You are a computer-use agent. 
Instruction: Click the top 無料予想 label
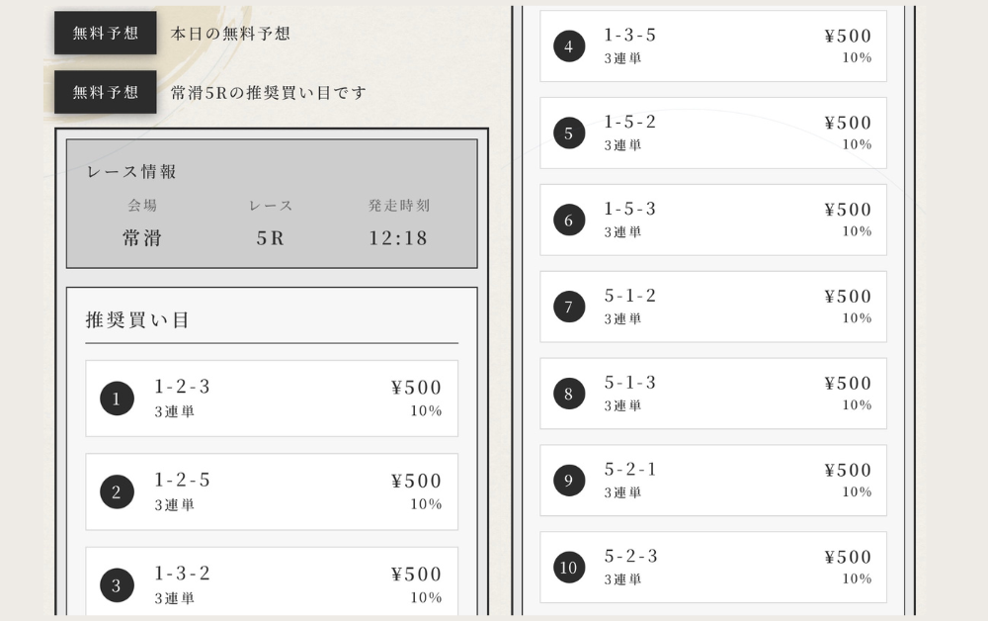click(105, 33)
